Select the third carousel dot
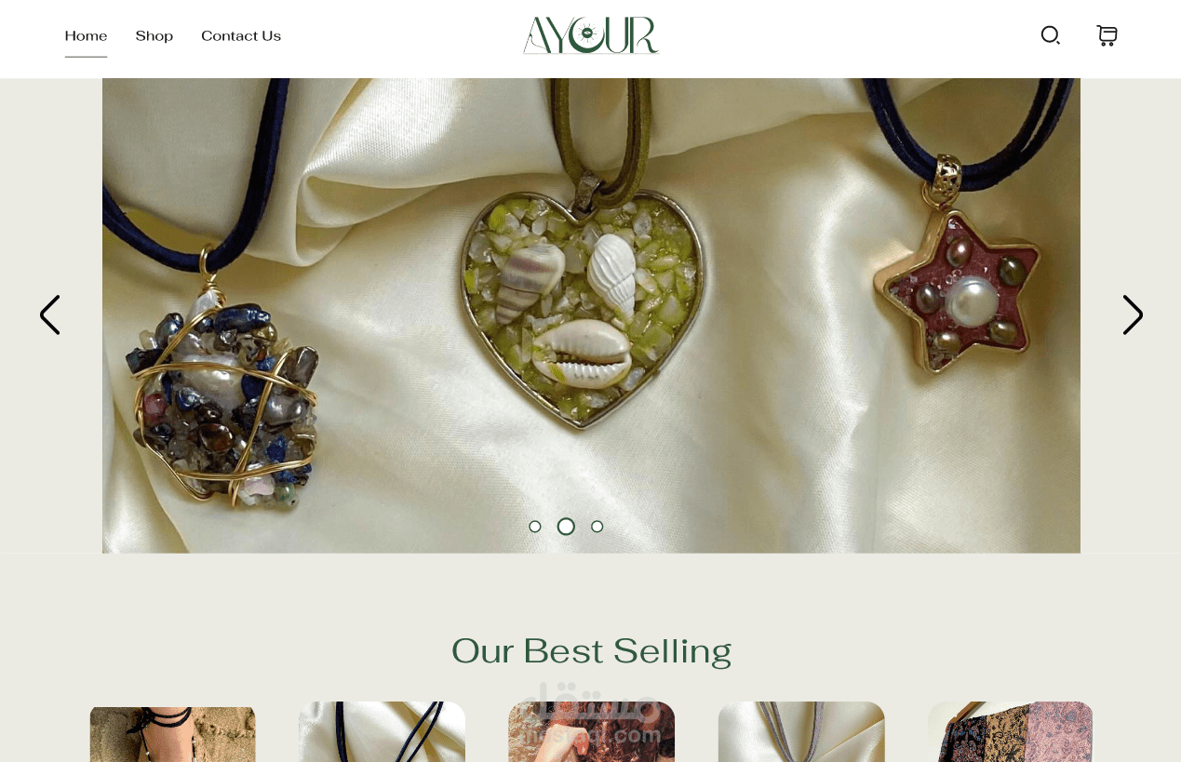The width and height of the screenshot is (1181, 762). 597,527
